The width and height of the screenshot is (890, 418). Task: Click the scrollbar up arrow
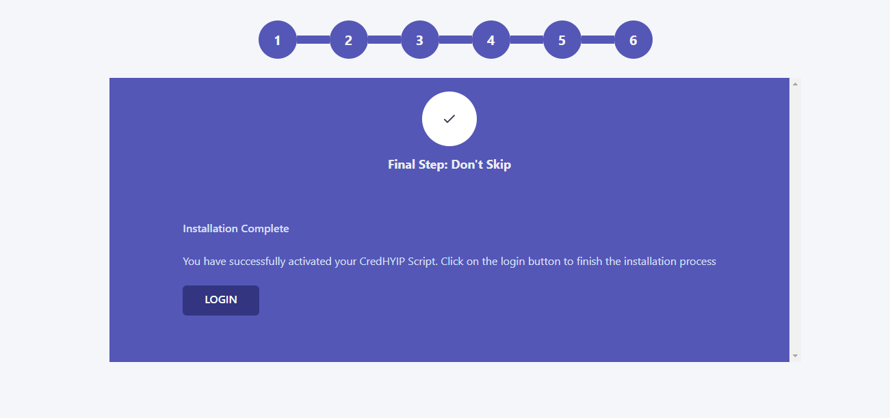point(795,84)
